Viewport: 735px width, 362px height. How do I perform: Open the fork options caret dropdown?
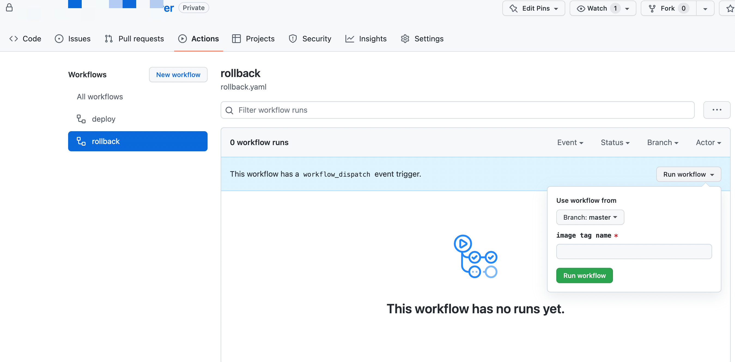[705, 8]
